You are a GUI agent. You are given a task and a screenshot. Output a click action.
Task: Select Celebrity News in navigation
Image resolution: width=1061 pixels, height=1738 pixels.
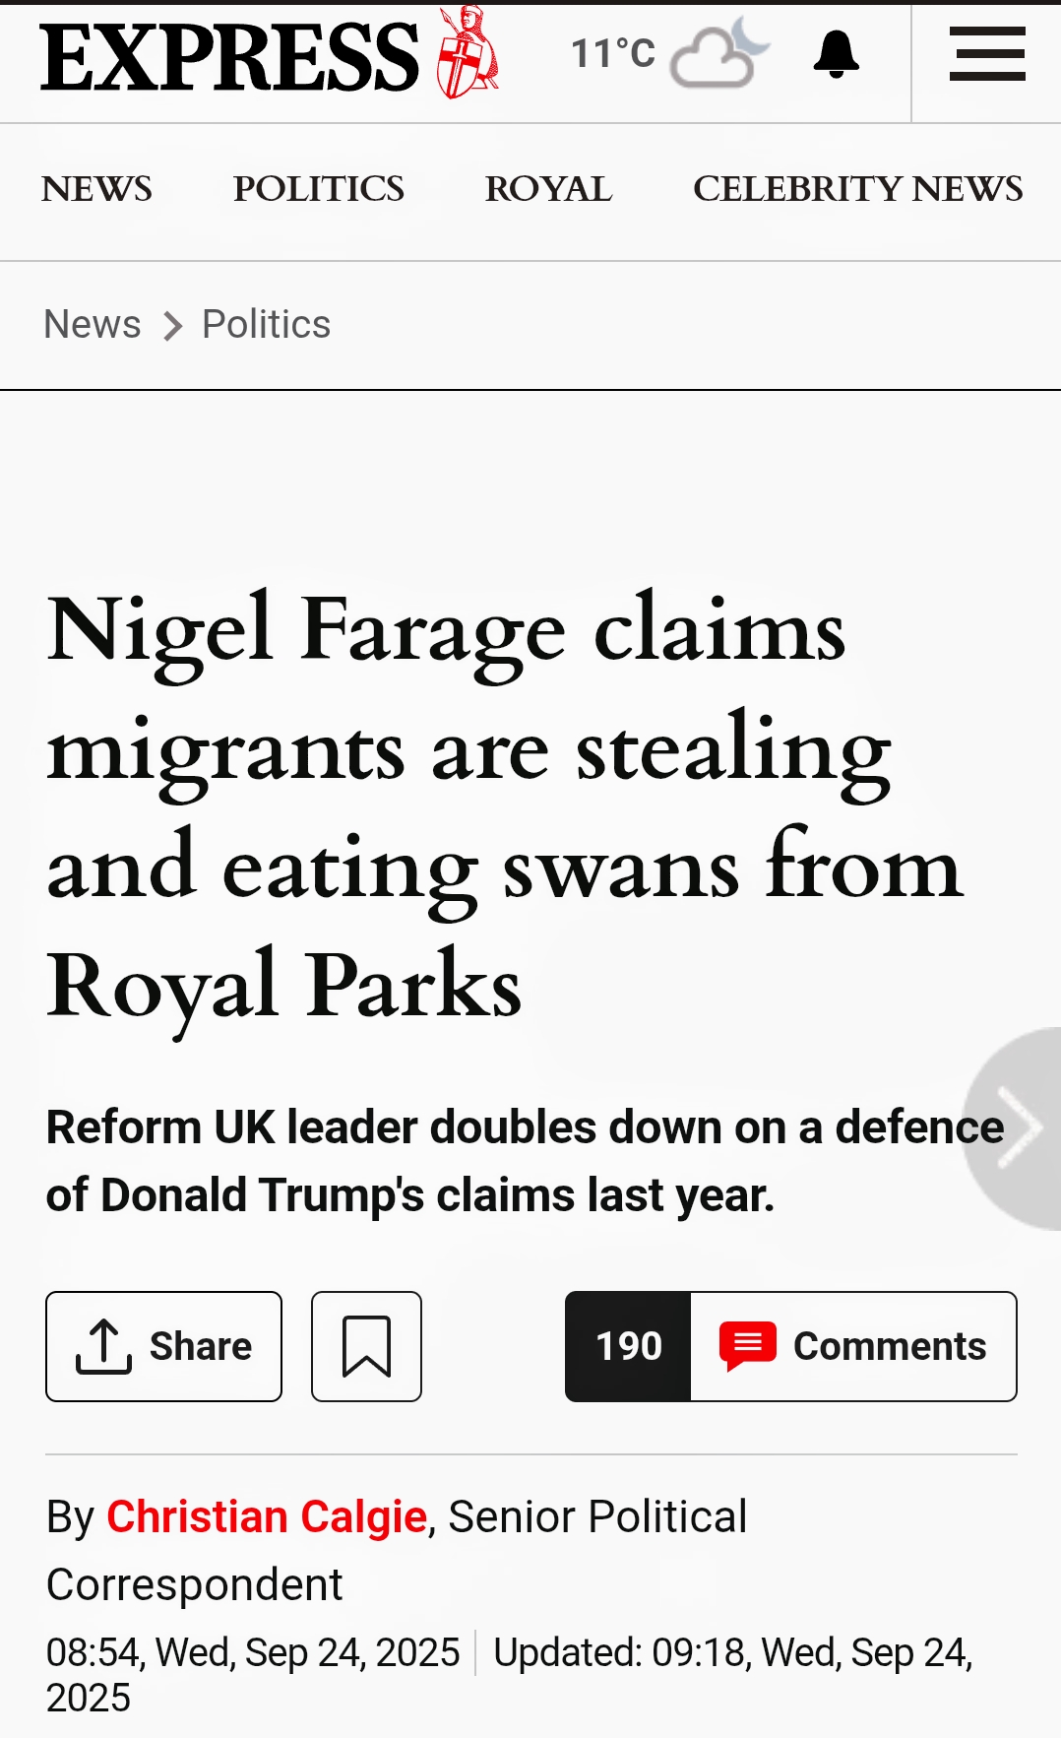coord(857,188)
